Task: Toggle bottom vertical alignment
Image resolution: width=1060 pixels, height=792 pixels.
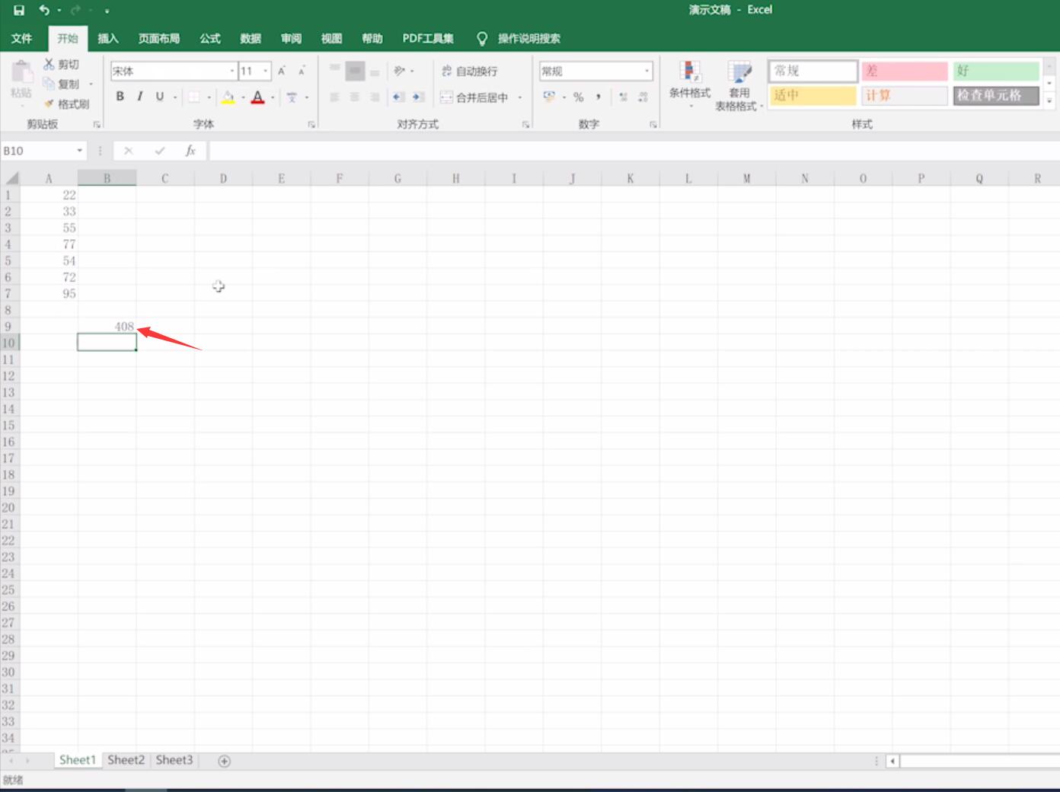Action: [375, 71]
